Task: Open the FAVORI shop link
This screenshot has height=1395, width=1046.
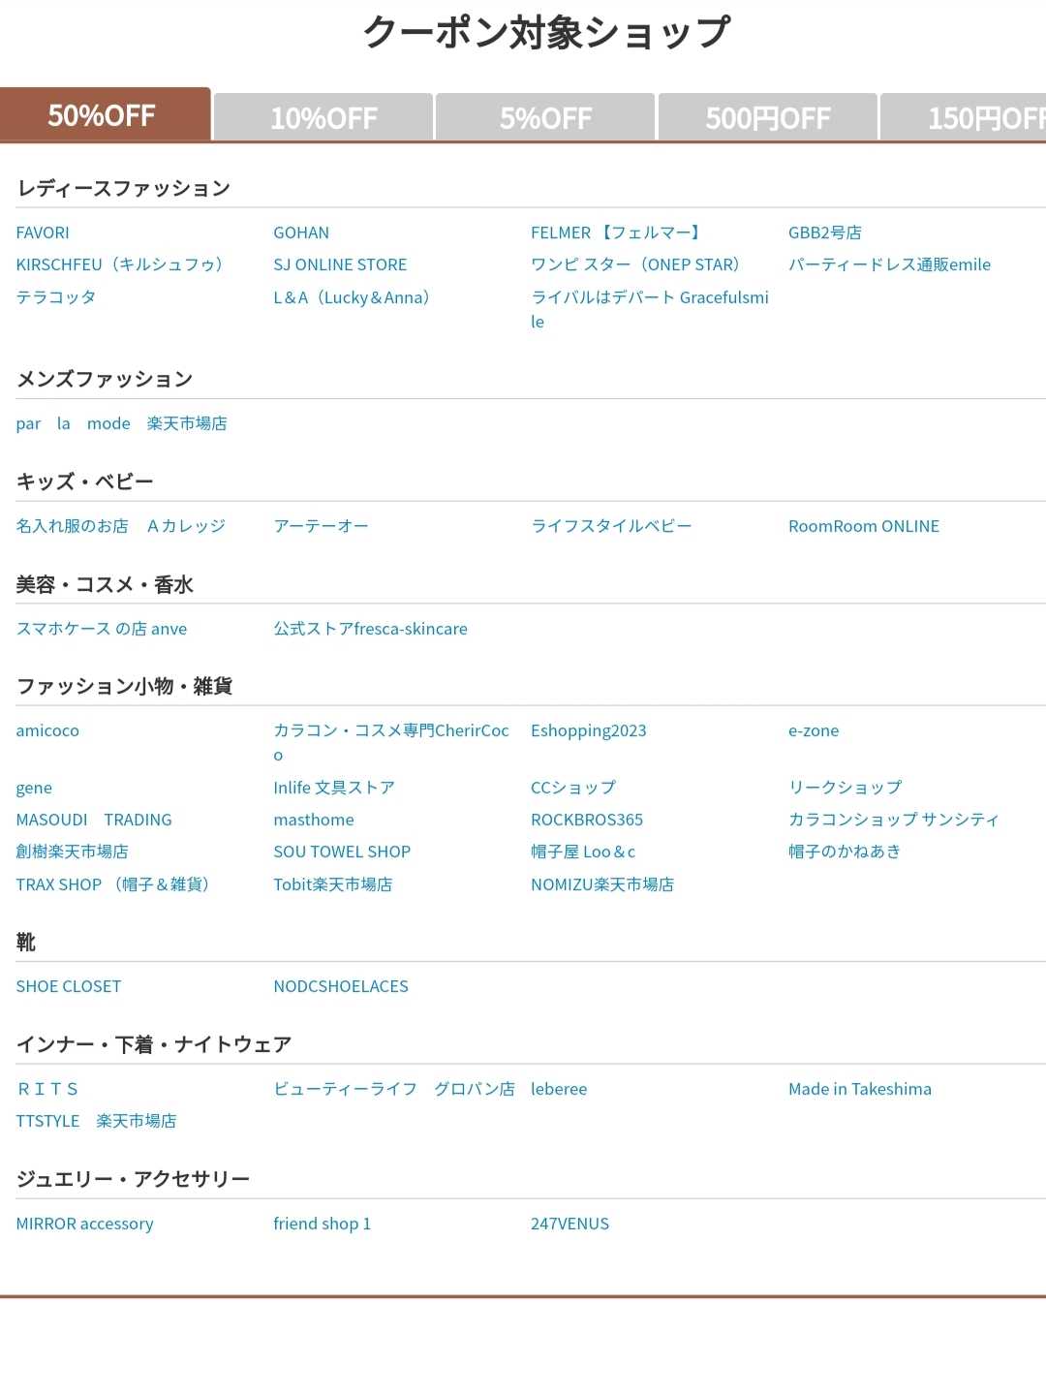Action: (43, 232)
